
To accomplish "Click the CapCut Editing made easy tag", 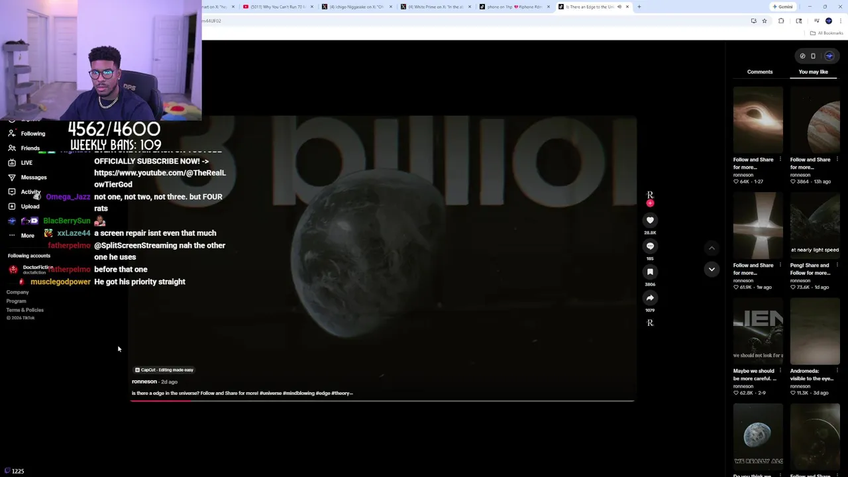I will coord(164,370).
